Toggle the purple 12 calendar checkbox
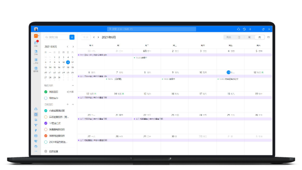The height and width of the screenshot is (170, 302). [46, 123]
